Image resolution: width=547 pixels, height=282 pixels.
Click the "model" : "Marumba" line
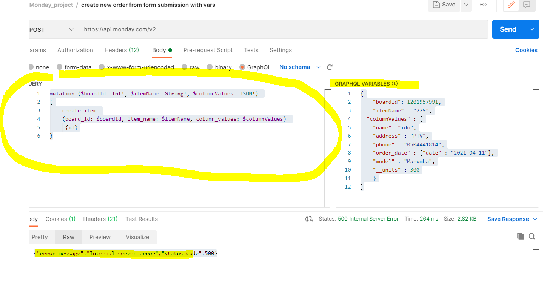click(x=405, y=161)
